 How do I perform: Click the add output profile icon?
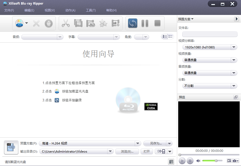click(x=115, y=23)
